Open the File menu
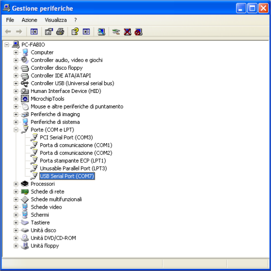Viewport: 271px width, 271px height. coord(10,20)
